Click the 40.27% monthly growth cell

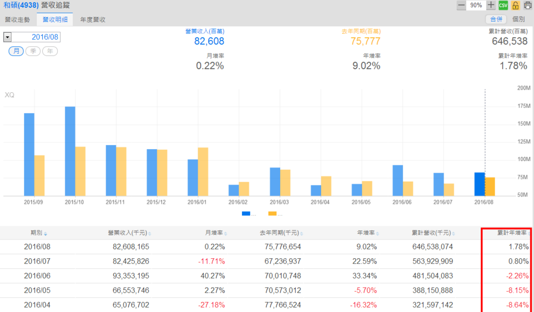(213, 275)
